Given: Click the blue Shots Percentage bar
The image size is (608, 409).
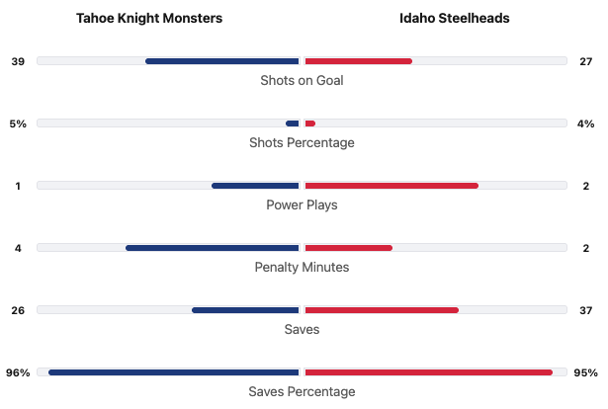Looking at the screenshot, I should [292, 123].
